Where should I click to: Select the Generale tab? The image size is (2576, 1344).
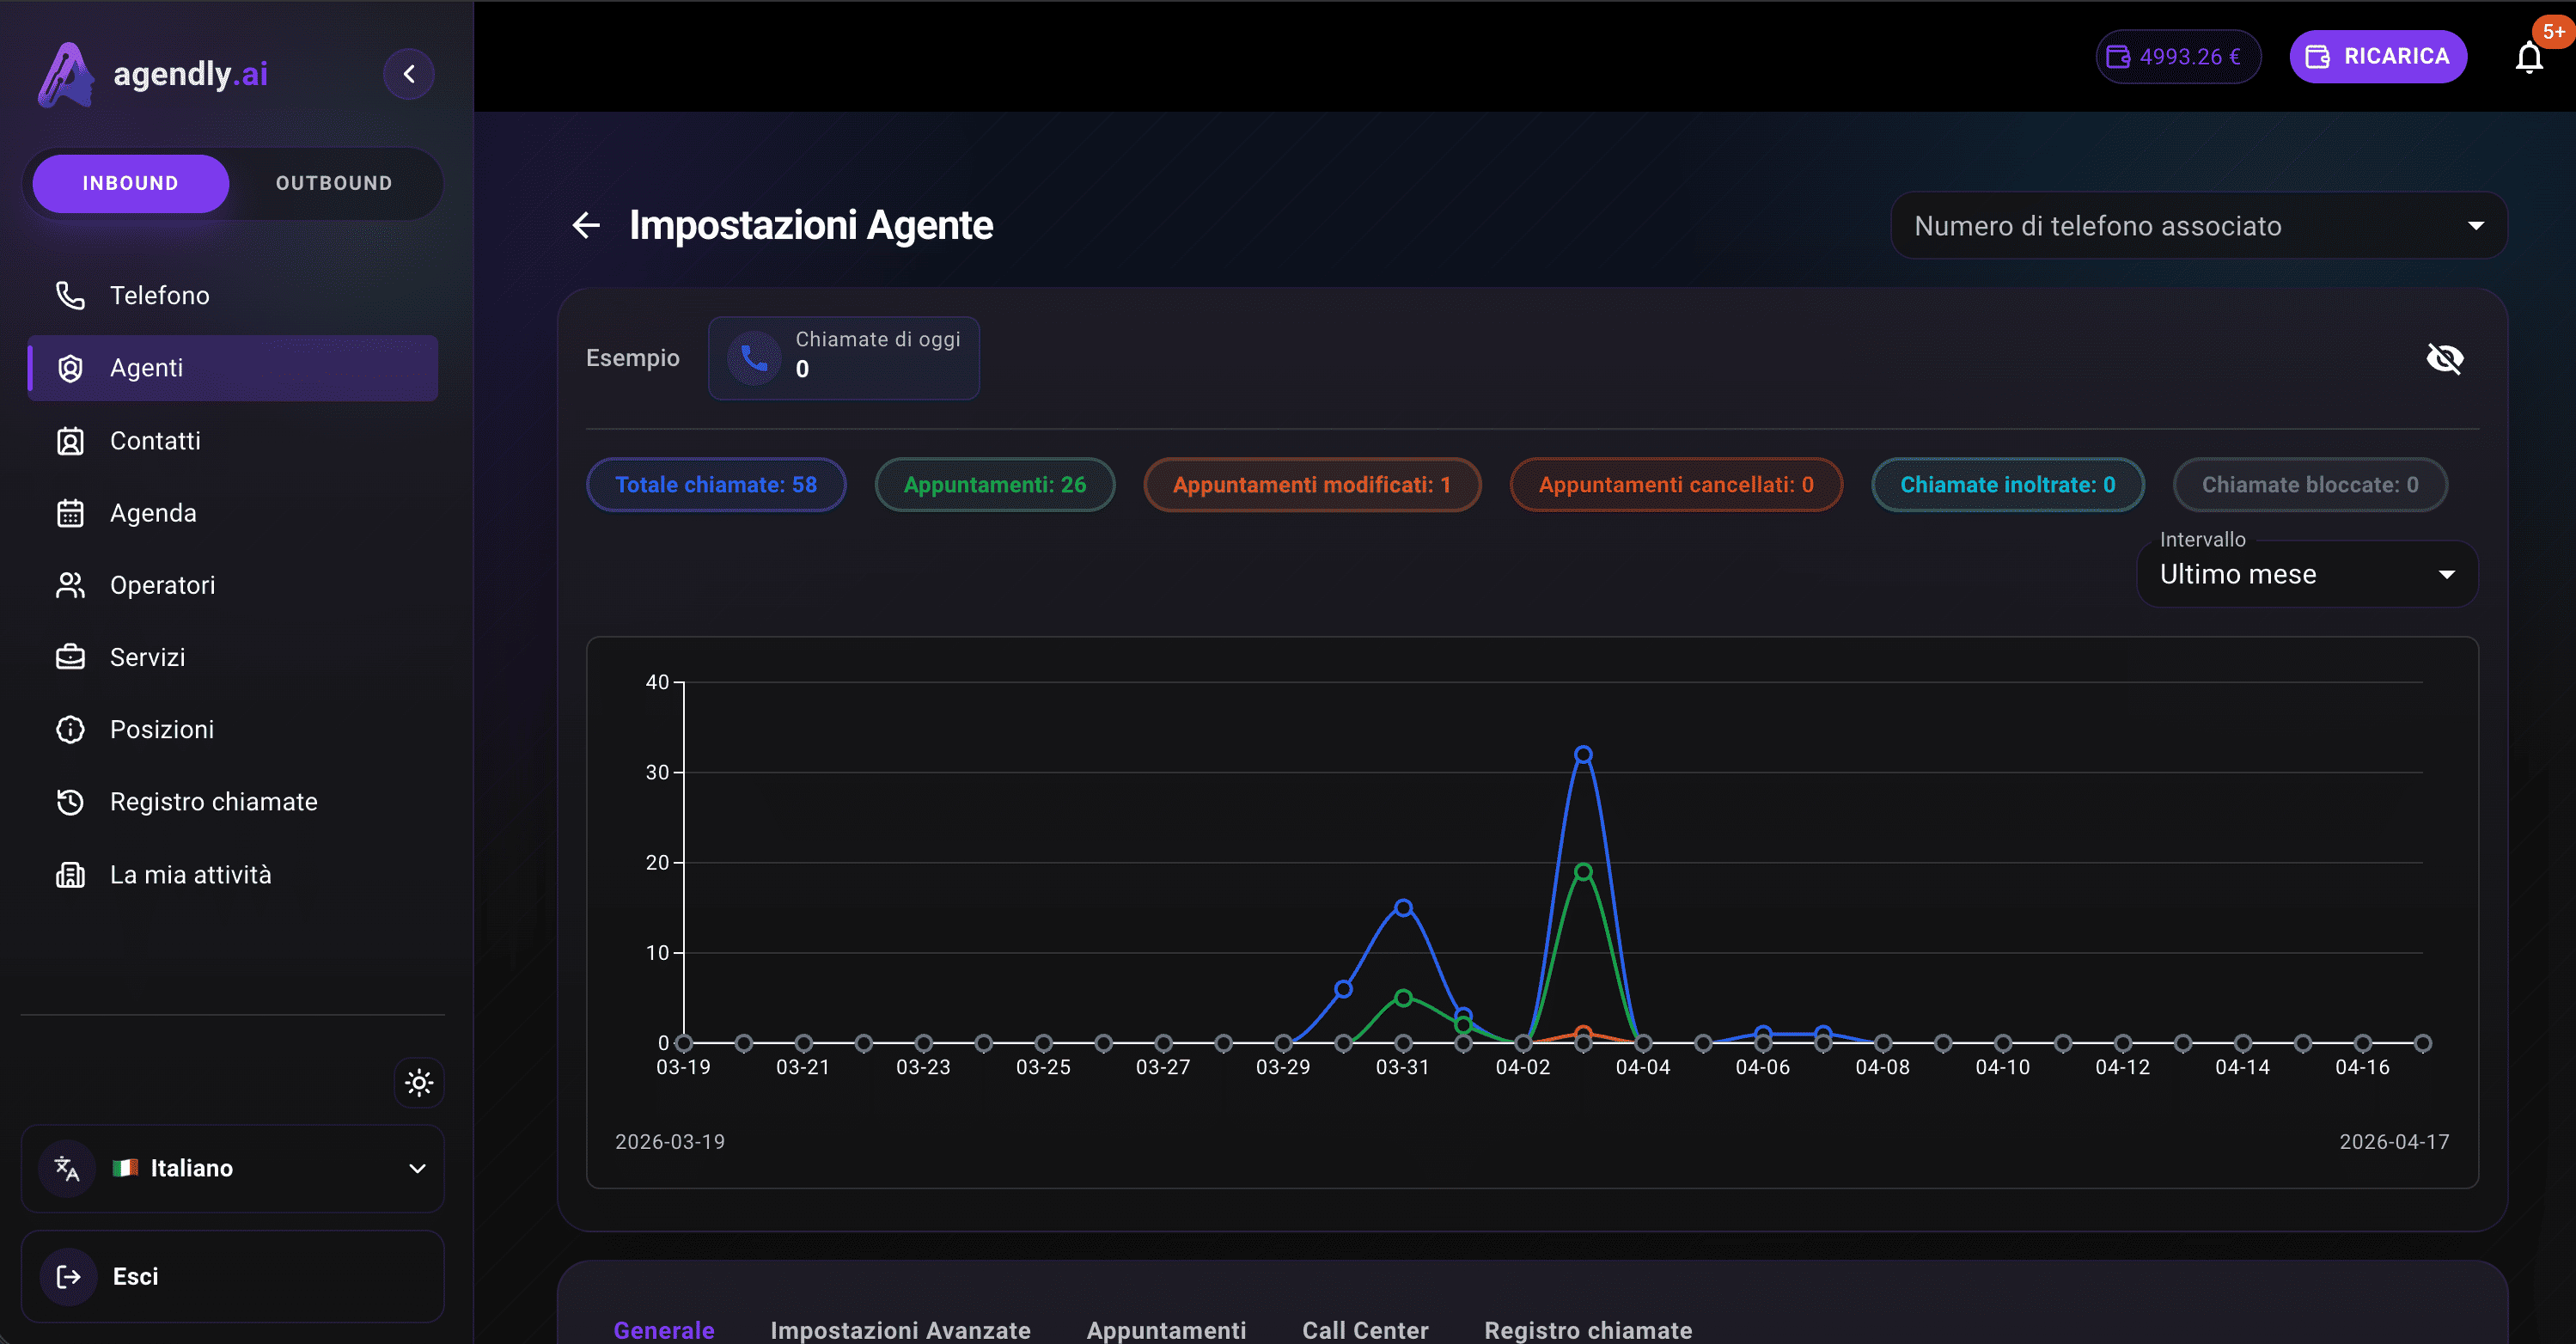point(664,1329)
